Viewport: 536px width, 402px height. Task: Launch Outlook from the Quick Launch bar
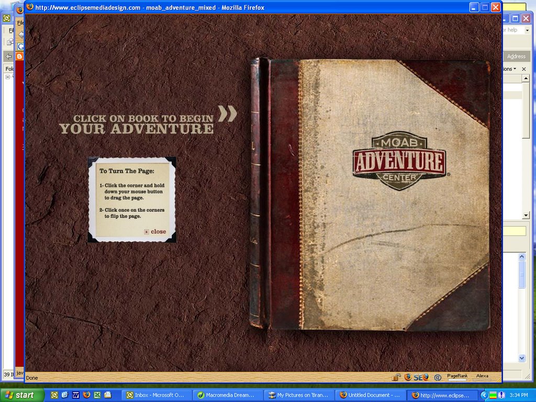[x=54, y=395]
